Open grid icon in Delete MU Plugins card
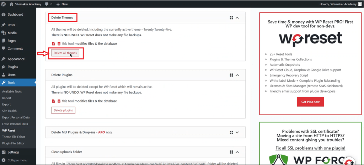 231,132
